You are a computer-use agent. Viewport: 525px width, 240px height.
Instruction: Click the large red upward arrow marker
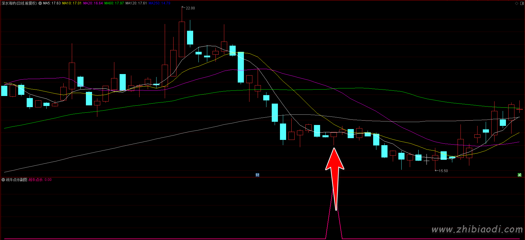334,176
